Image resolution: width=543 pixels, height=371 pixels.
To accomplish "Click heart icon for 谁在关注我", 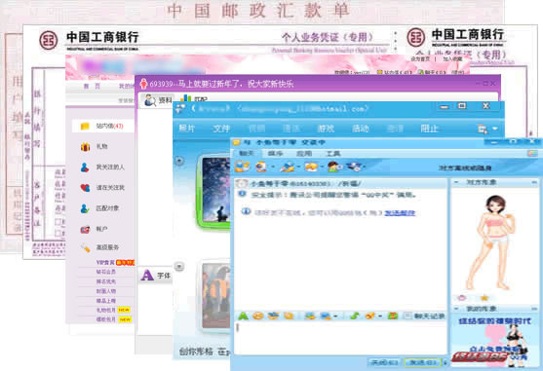I will 85,188.
